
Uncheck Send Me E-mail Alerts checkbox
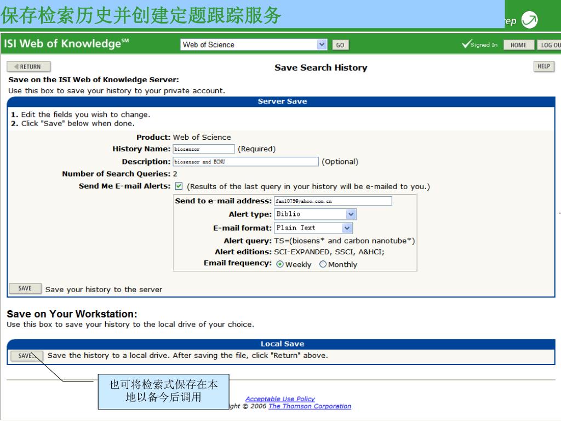pyautogui.click(x=179, y=186)
